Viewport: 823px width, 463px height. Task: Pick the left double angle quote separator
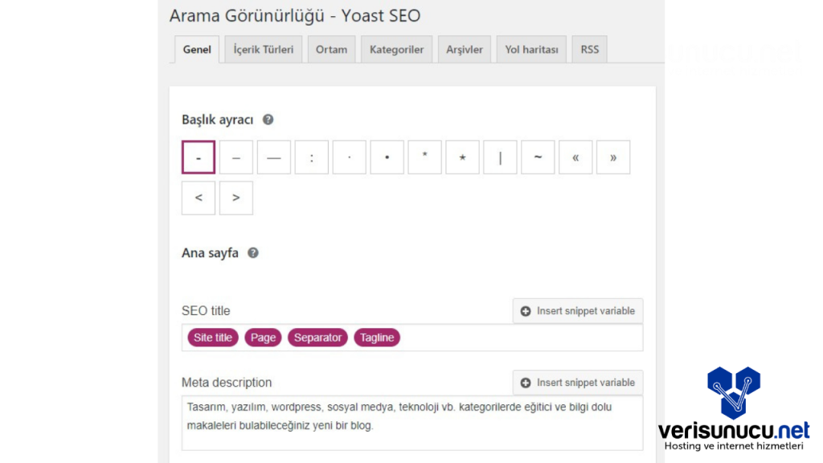[575, 158]
